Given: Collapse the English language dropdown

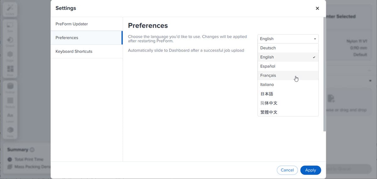Looking at the screenshot, I should pyautogui.click(x=288, y=39).
